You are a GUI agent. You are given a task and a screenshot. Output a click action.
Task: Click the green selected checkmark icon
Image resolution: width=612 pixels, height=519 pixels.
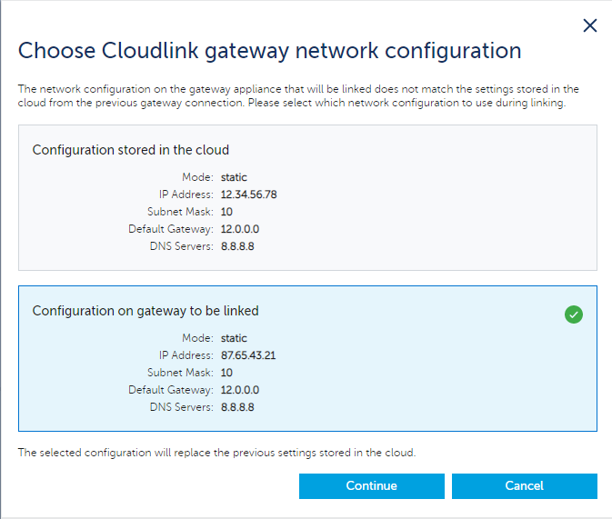click(573, 314)
